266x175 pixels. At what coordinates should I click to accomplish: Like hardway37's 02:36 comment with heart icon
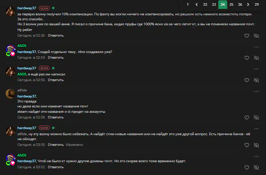247,36
